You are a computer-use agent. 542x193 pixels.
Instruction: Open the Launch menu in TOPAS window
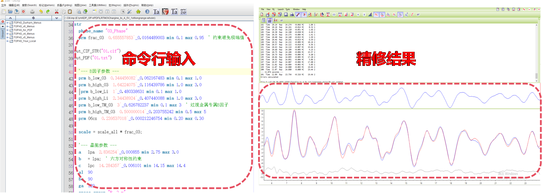tap(280, 9)
